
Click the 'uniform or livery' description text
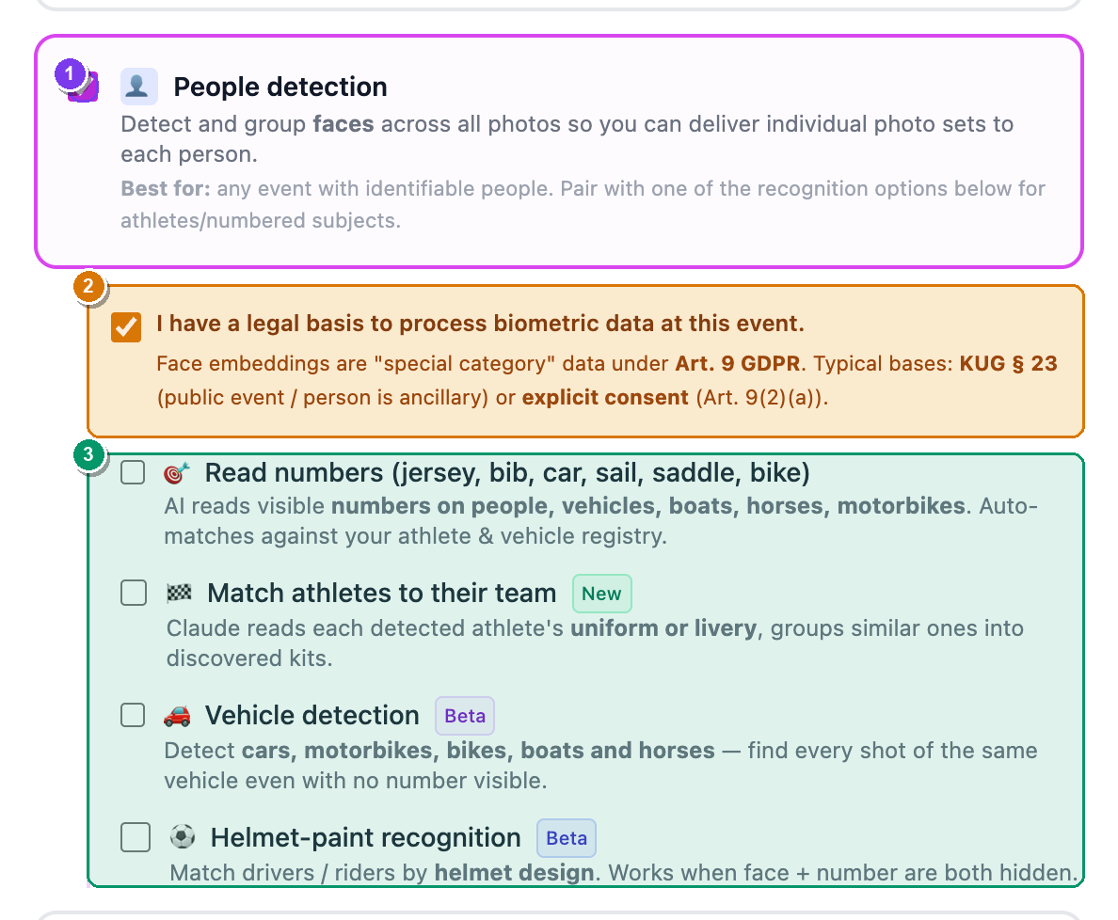click(x=663, y=628)
